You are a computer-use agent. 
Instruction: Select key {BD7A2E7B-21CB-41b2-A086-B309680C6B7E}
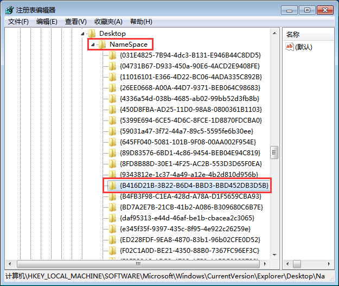pyautogui.click(x=191, y=207)
